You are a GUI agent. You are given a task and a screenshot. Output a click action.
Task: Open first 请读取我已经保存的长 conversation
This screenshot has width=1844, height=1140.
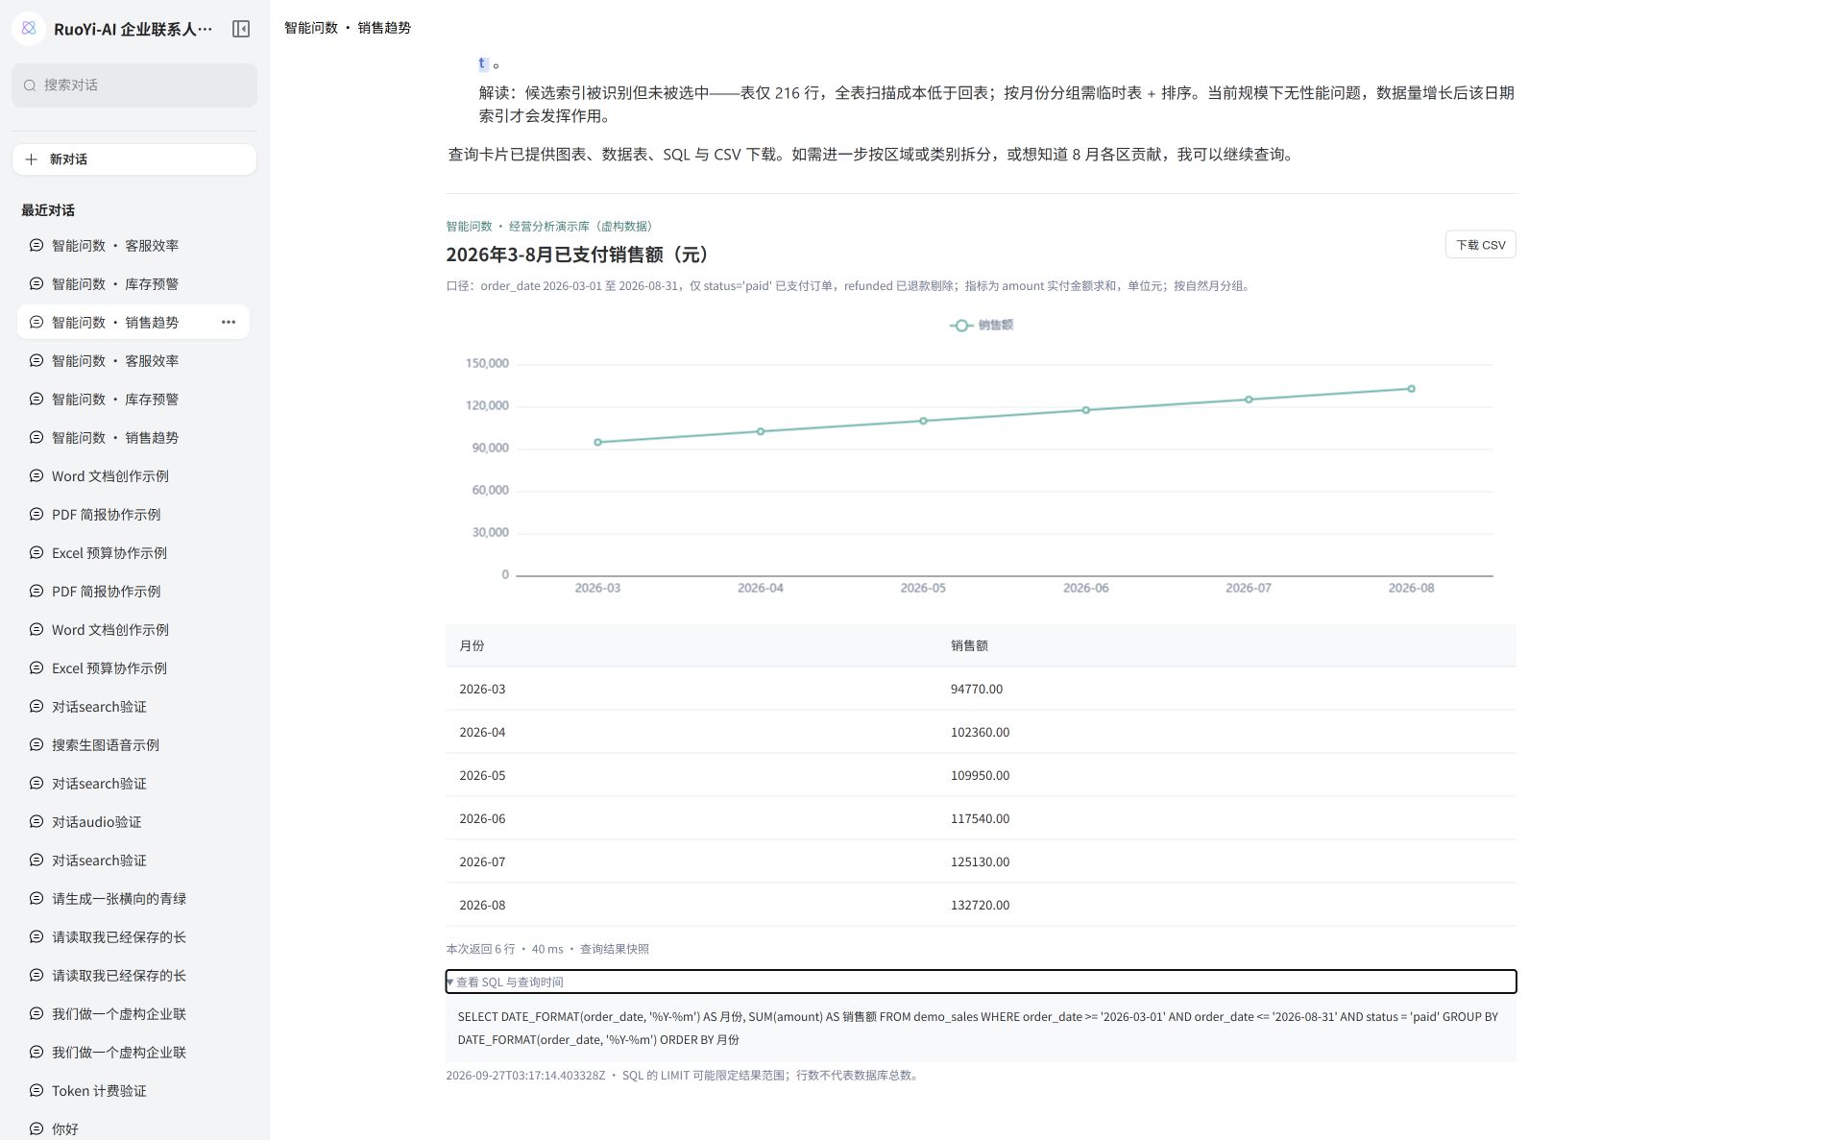click(x=133, y=937)
